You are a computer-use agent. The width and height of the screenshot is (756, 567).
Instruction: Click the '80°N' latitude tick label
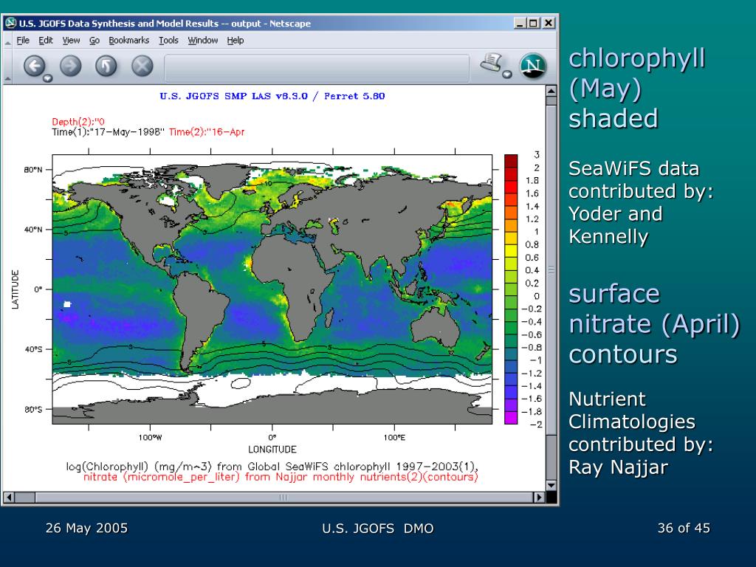32,170
